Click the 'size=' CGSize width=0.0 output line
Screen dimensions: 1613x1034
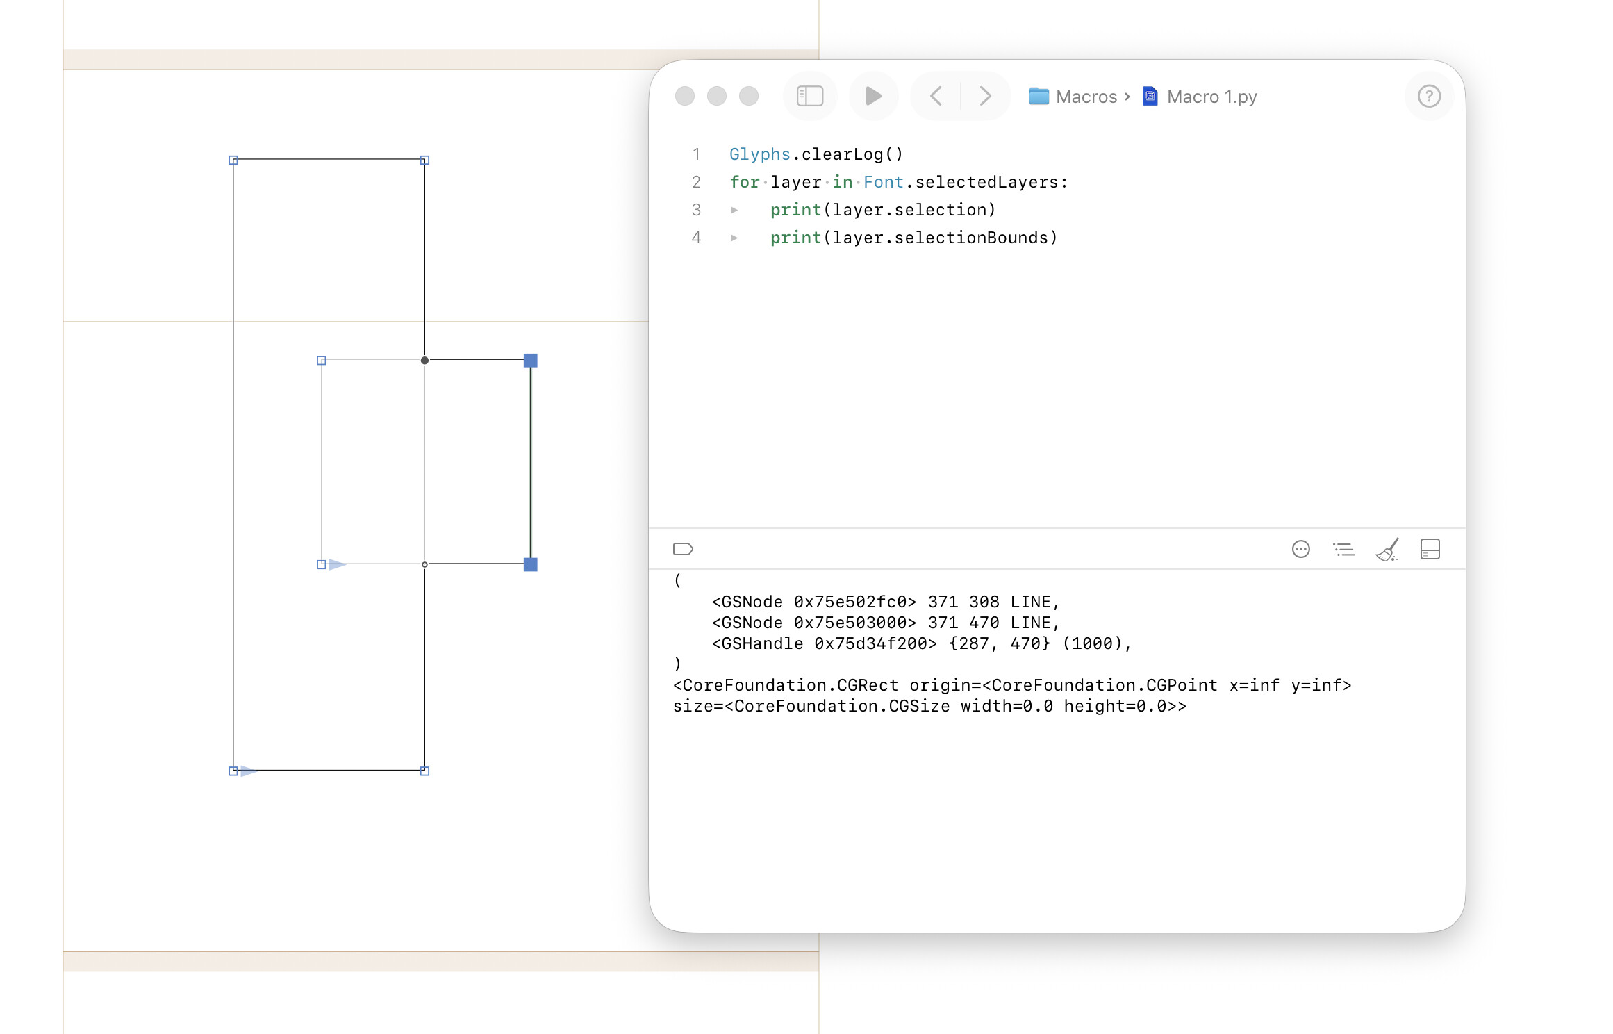pos(929,706)
